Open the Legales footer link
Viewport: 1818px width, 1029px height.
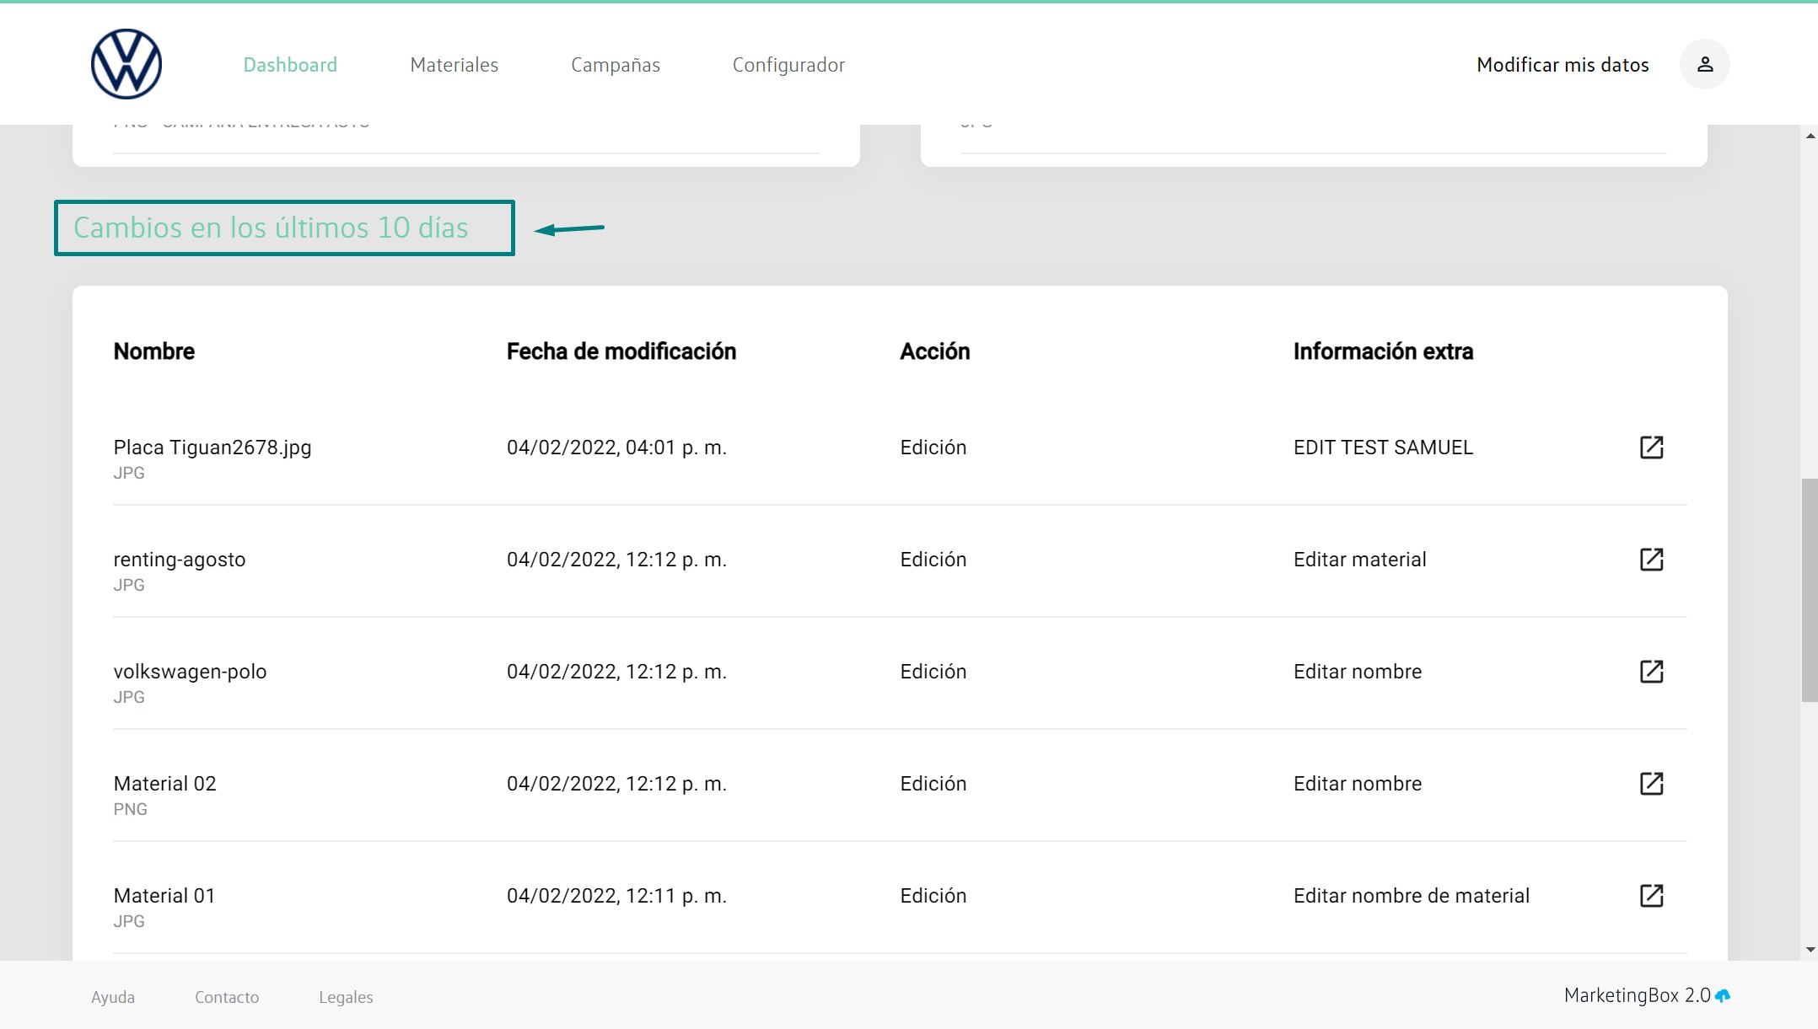coord(346,997)
